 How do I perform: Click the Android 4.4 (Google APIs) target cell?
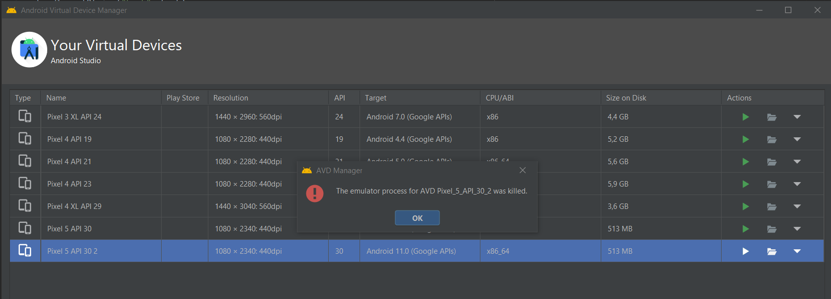[x=420, y=139]
